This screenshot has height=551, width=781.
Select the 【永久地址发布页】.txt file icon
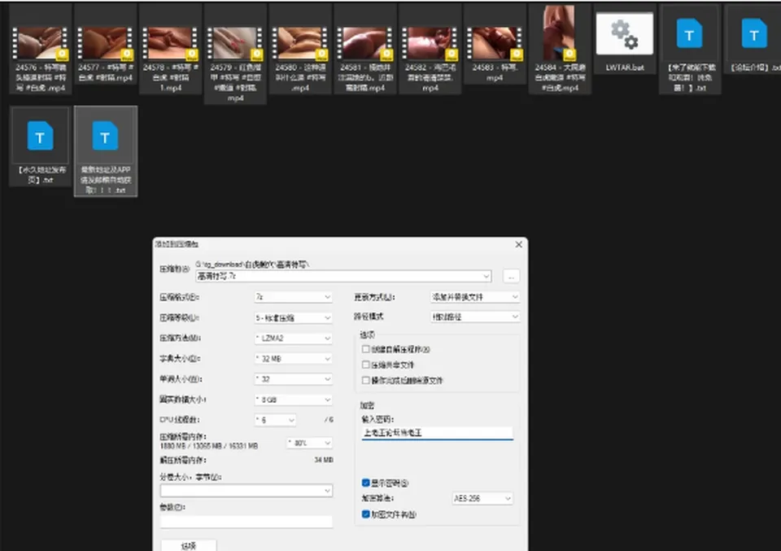41,135
